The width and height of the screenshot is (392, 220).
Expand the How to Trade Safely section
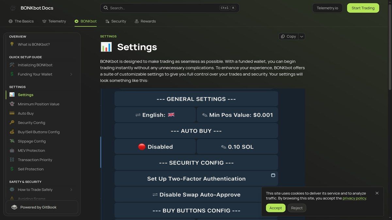pos(72,189)
